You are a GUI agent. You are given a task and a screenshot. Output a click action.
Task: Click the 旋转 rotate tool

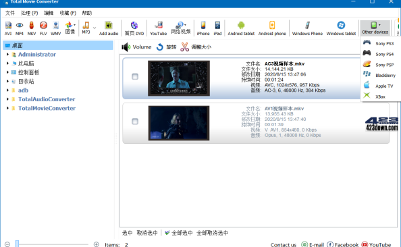(166, 47)
